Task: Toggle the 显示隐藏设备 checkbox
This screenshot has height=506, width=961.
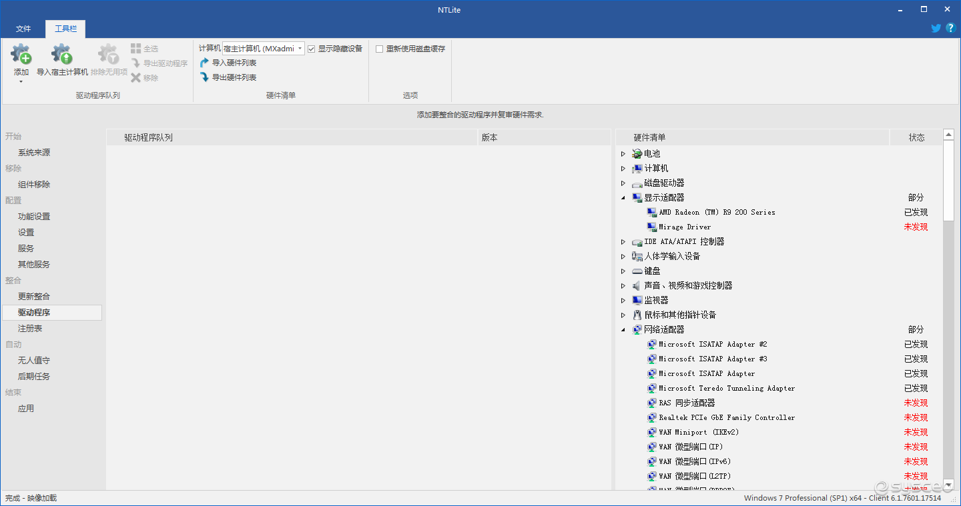Action: coord(312,49)
